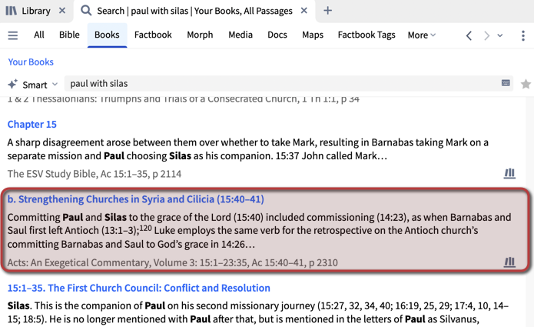Go back with left chevron arrow

469,35
